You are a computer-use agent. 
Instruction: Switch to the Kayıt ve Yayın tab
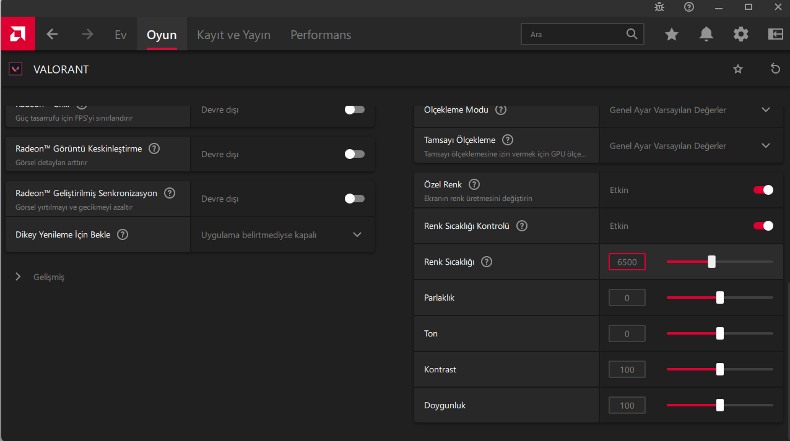233,35
